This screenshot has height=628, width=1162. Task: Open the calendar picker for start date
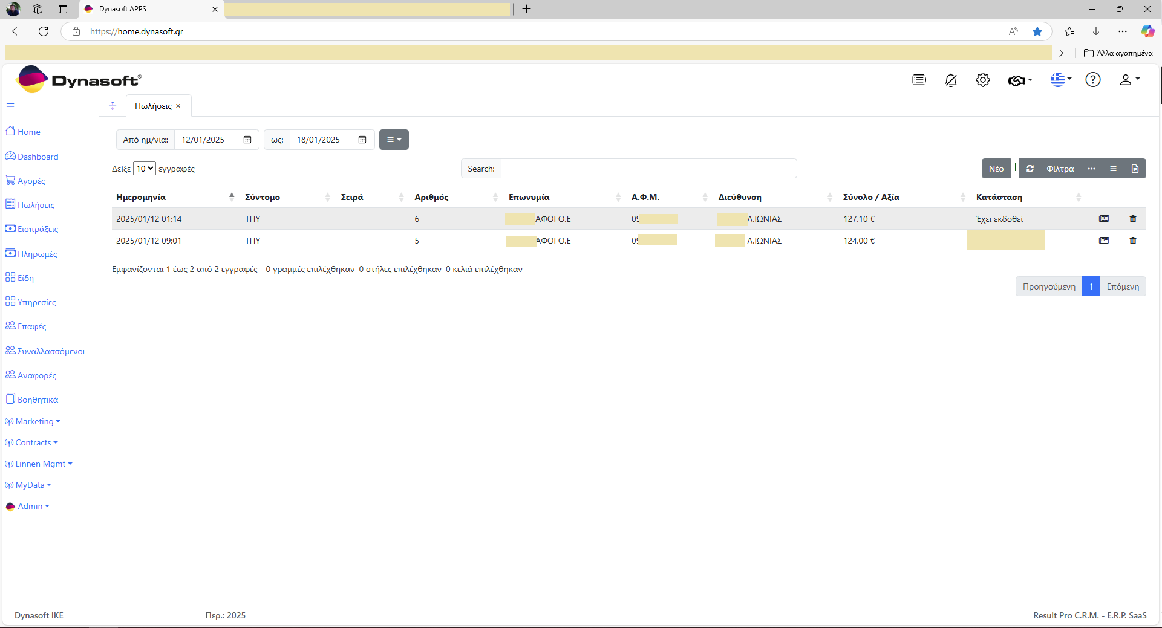[x=247, y=140]
